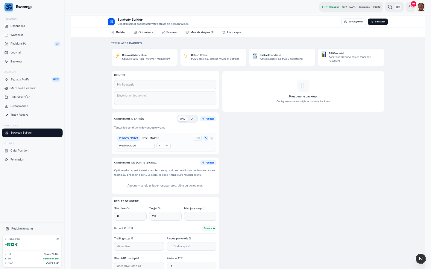Run the Backtest button in header

(x=378, y=22)
